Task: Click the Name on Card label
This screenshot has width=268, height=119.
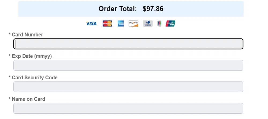Action: (x=28, y=99)
